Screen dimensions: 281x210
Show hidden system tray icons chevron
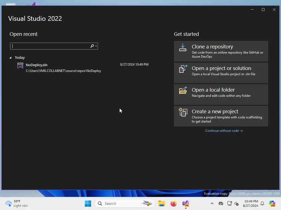pyautogui.click(x=212, y=203)
